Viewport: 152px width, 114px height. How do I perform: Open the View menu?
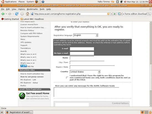click(14, 9)
